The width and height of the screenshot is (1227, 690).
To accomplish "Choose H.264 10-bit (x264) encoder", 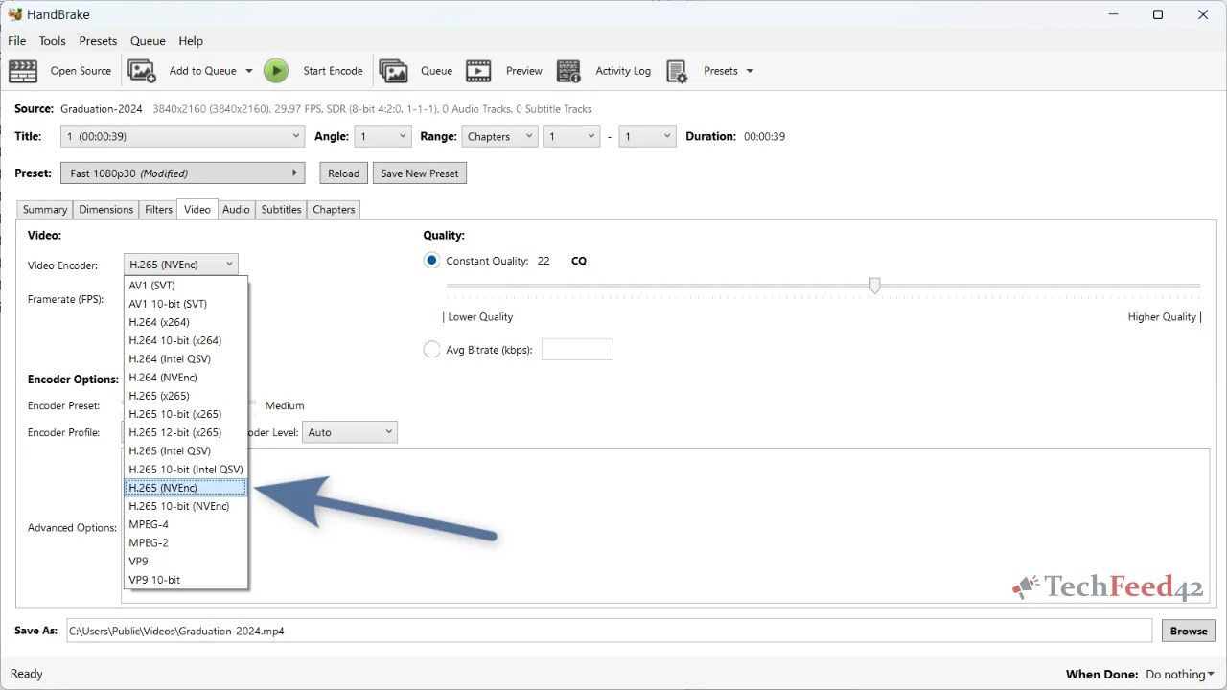I will point(186,340).
